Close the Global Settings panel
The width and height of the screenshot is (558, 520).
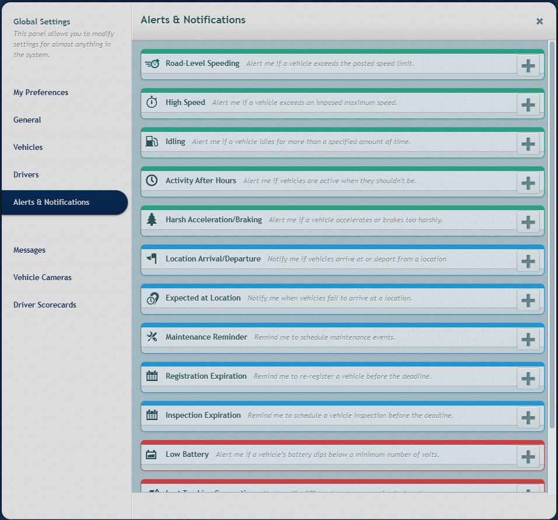coord(539,21)
